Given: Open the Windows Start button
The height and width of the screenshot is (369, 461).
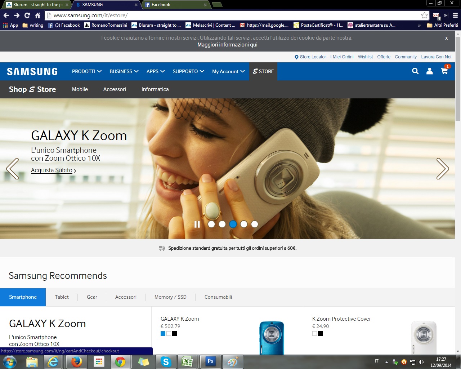Looking at the screenshot, I should 10,362.
